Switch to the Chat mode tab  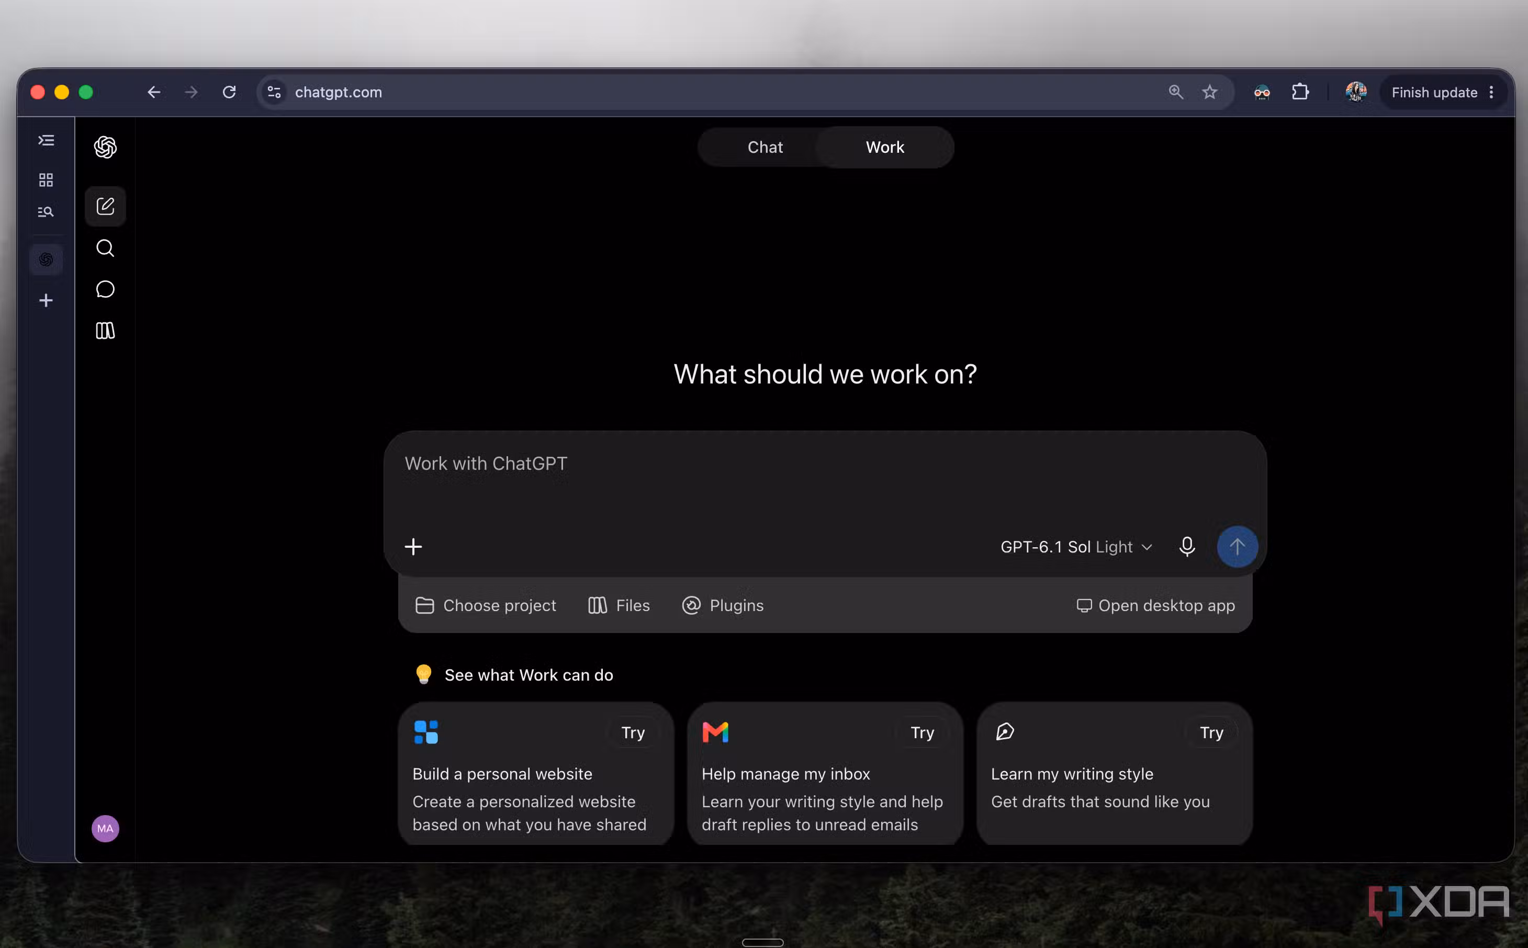(765, 148)
